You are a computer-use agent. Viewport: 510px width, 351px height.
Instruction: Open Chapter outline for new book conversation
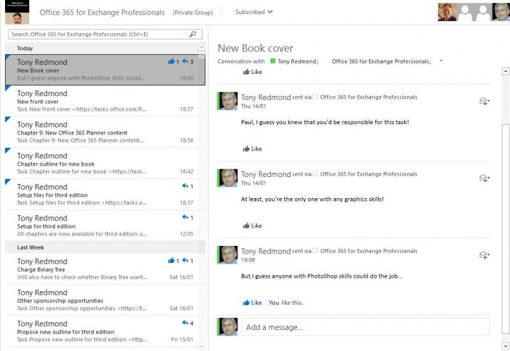coord(105,164)
